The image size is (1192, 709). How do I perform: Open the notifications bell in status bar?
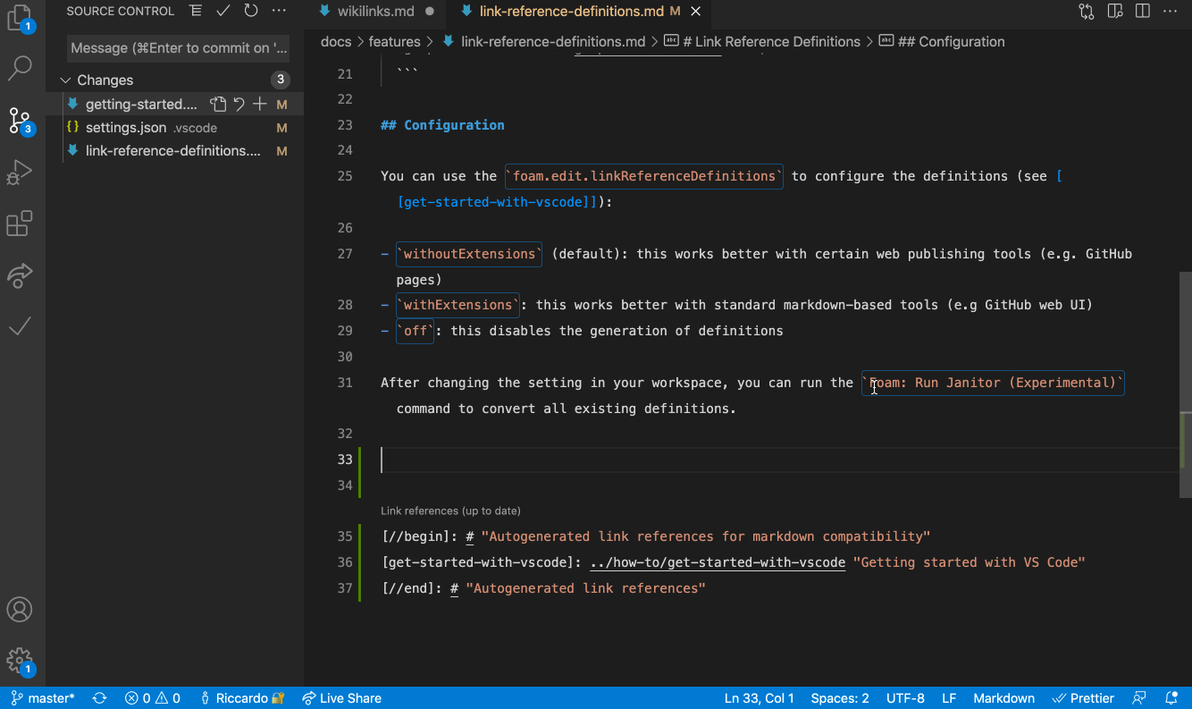pos(1171,697)
